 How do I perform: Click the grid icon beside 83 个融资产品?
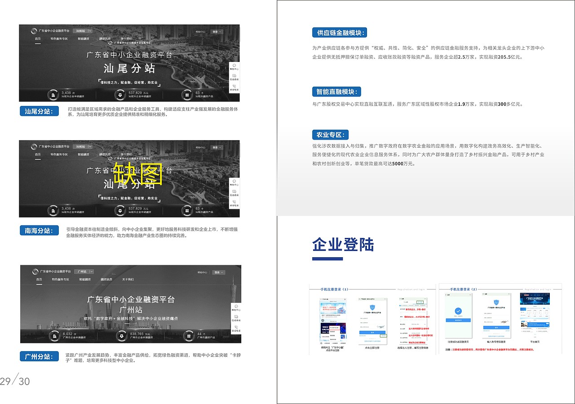tap(187, 95)
